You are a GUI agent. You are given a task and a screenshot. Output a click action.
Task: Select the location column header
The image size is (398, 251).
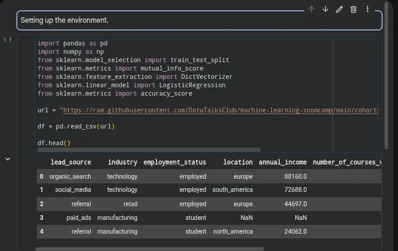[238, 162]
